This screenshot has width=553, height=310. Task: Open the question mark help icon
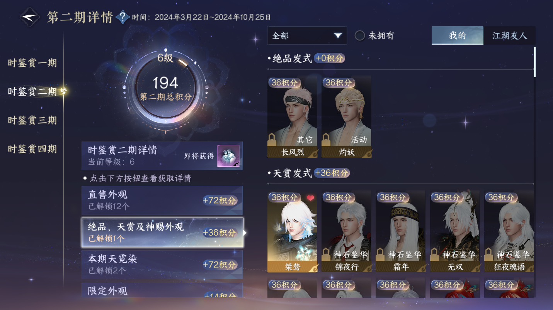(123, 17)
